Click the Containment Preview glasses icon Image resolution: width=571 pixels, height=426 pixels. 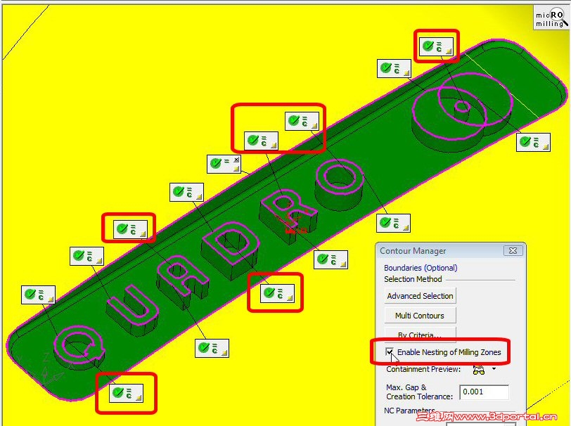(x=478, y=370)
